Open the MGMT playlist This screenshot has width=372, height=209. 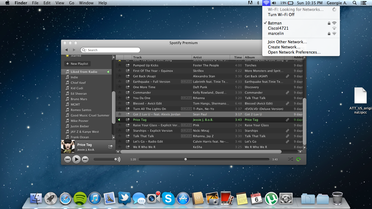coord(86,104)
